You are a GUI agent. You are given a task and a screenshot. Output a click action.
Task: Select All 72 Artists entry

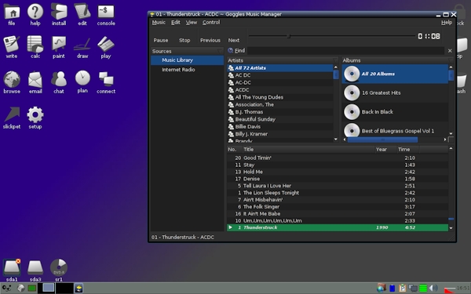tap(280, 67)
